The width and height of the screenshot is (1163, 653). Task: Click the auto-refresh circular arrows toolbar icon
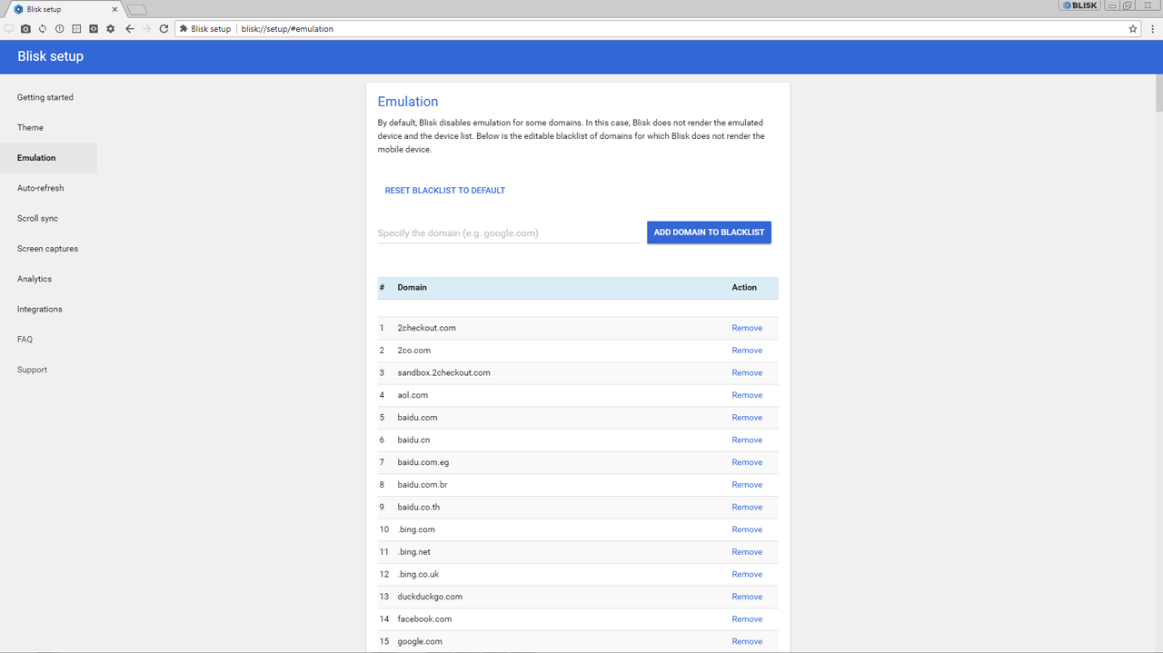pos(43,29)
